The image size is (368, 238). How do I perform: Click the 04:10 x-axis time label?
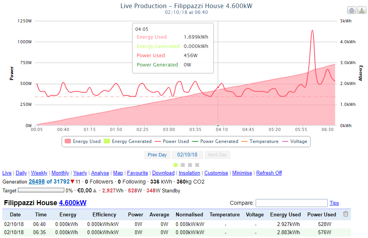pos(222,129)
